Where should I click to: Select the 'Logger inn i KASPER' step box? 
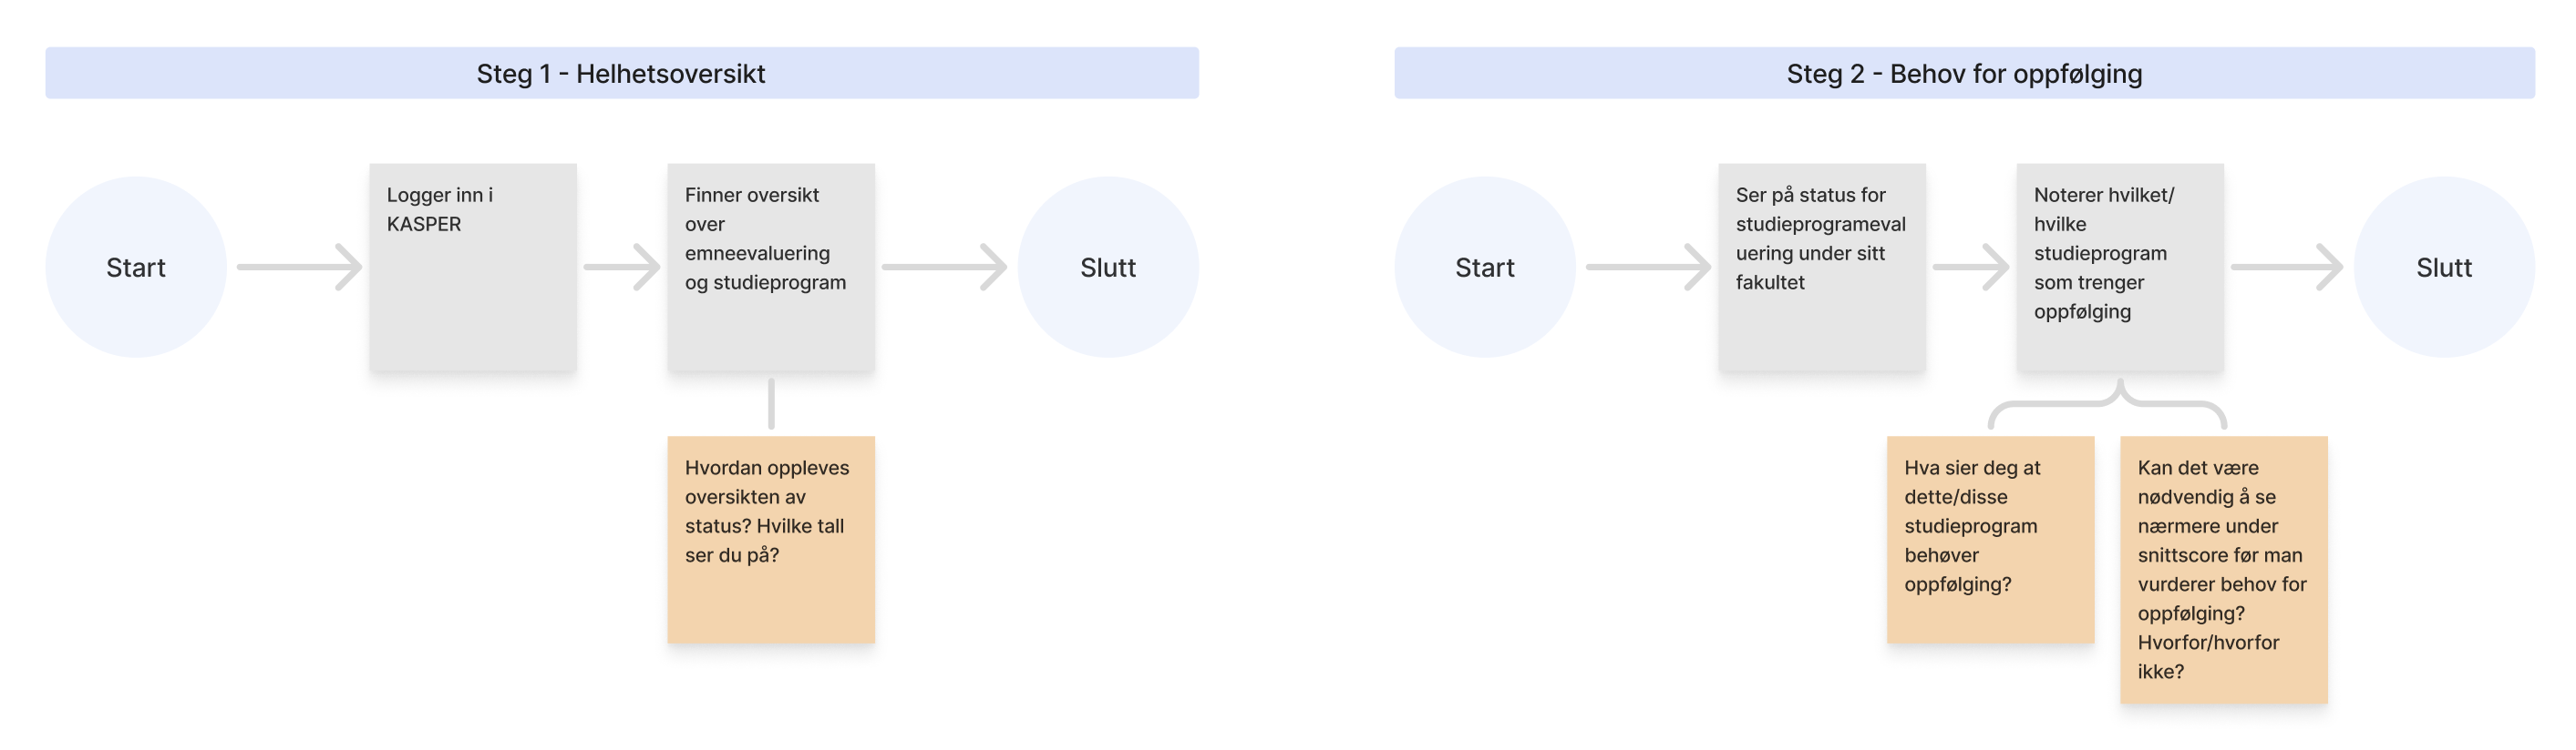[473, 268]
